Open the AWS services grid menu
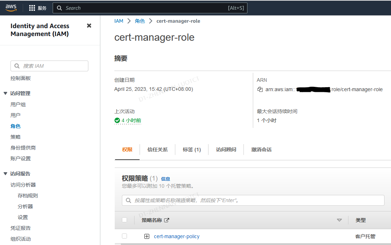 tap(32, 8)
